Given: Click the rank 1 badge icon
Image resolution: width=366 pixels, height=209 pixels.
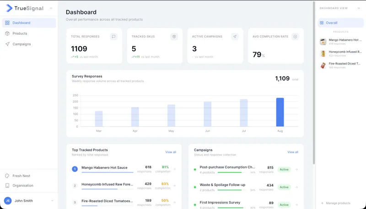Looking at the screenshot, I should pyautogui.click(x=75, y=169).
